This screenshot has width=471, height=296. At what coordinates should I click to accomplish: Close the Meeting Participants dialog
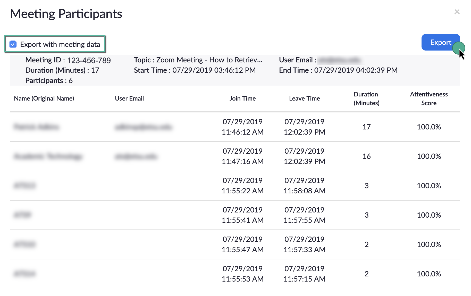point(457,12)
